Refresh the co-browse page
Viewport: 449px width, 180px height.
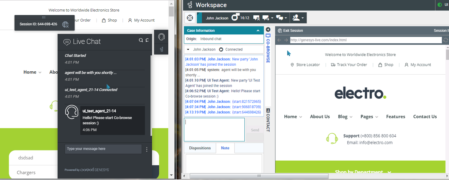[x=446, y=40]
